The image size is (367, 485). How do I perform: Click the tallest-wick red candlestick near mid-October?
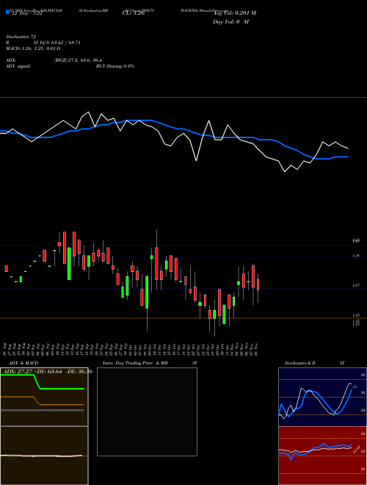(156, 264)
